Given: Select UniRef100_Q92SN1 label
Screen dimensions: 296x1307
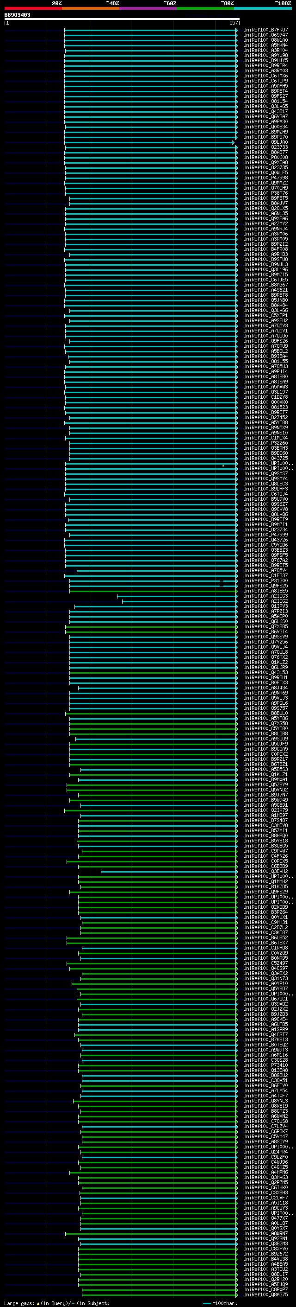Looking at the screenshot, I should pyautogui.click(x=265, y=1238).
